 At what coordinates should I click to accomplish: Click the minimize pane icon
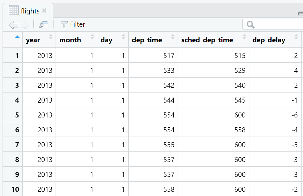pos(300,13)
